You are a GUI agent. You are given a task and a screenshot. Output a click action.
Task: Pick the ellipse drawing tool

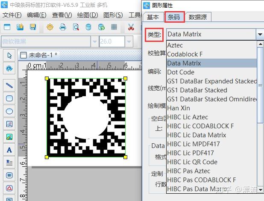click(9, 111)
